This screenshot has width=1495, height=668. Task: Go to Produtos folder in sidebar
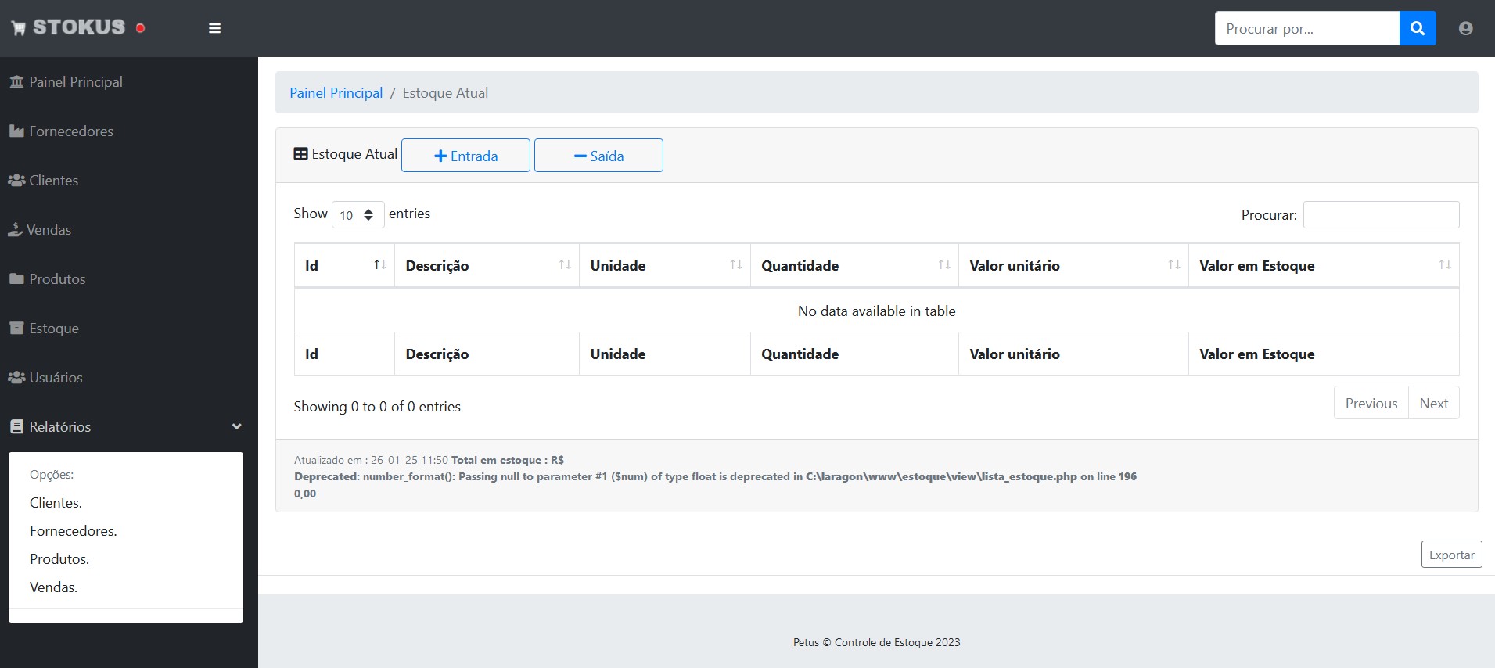click(57, 279)
